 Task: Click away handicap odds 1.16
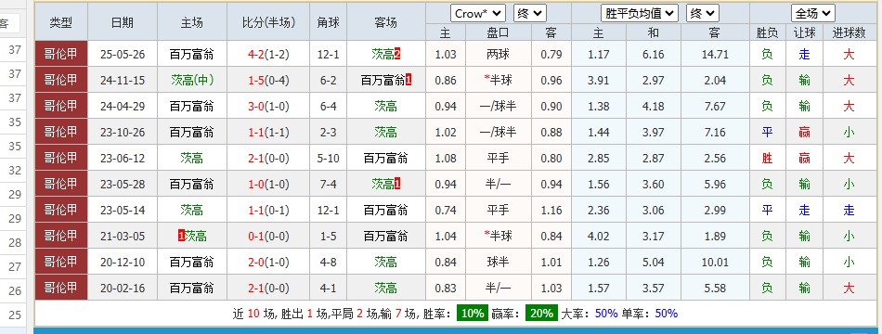pos(551,211)
